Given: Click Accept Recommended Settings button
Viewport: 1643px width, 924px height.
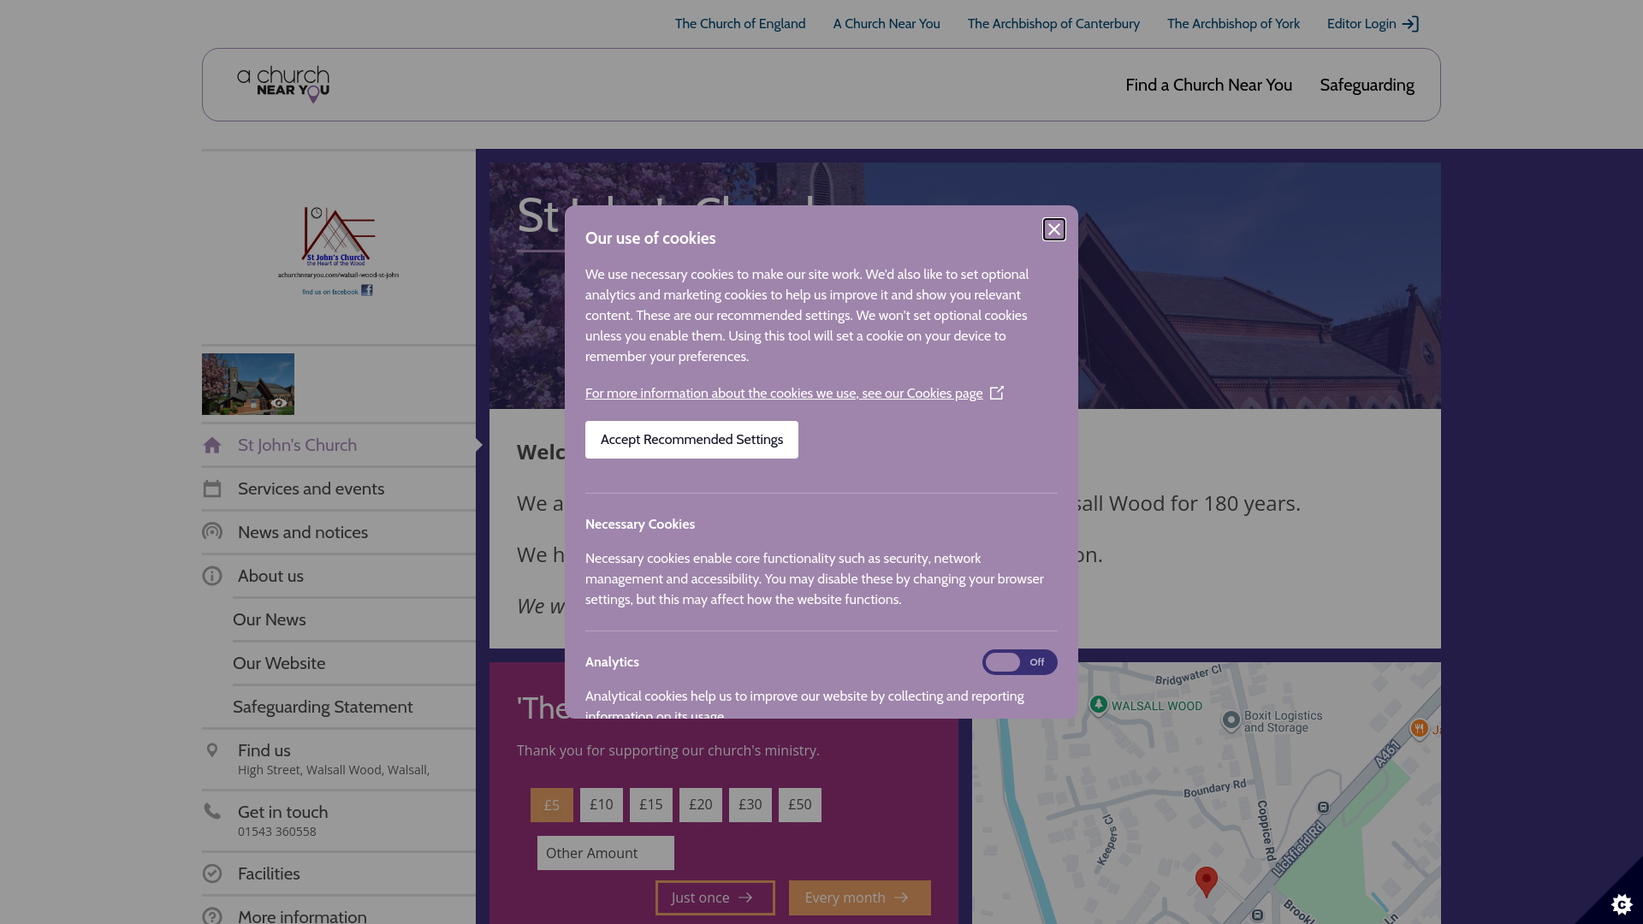Looking at the screenshot, I should click(x=691, y=440).
